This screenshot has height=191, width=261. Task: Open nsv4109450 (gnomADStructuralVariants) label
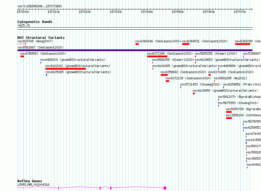225,91
